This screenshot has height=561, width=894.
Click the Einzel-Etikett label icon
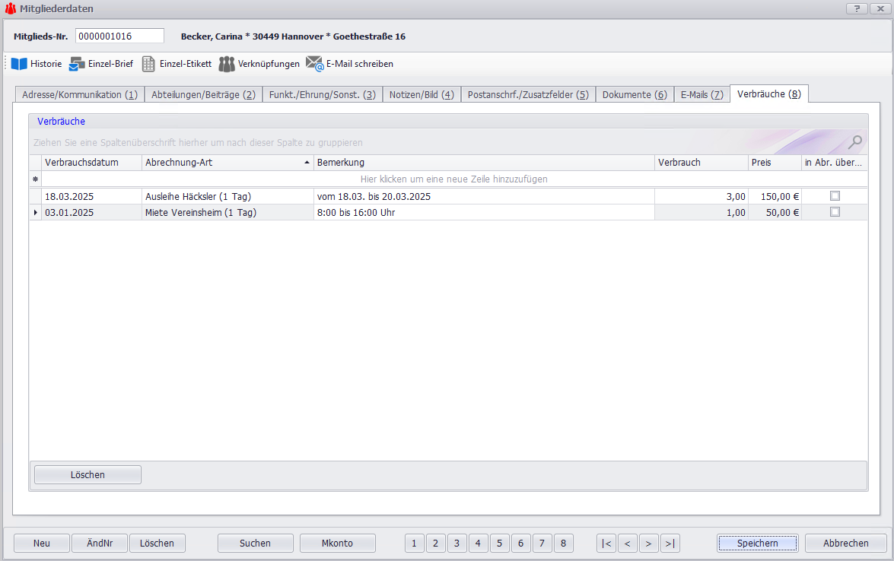click(148, 64)
